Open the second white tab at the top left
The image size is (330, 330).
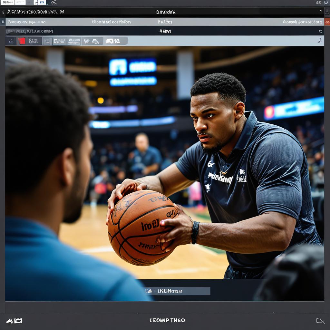pyautogui.click(x=20, y=2)
